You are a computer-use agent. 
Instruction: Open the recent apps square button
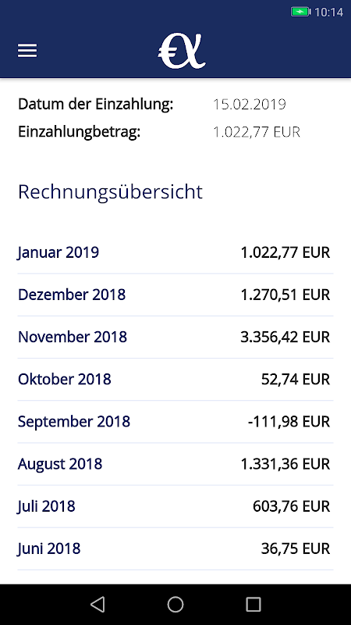point(253,604)
